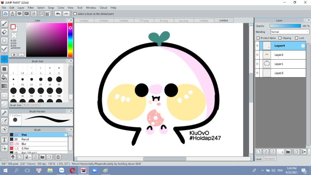
Task: Select the Operation pointer tool below Text
Action: pyautogui.click(x=4, y=148)
